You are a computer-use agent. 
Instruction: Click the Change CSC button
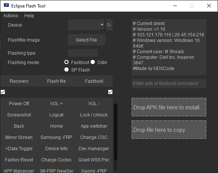94,137
